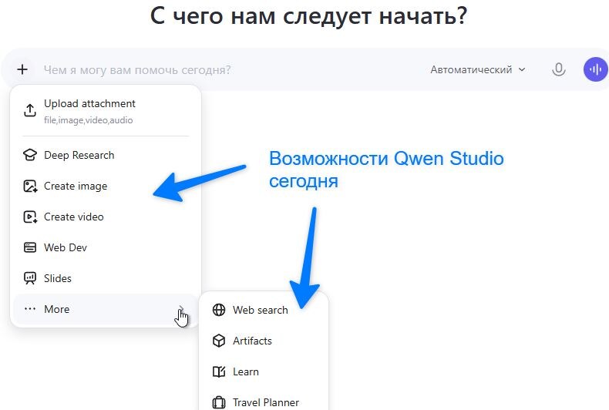Click the Web search globe icon
Viewport: 609px width, 410px height.
[219, 310]
